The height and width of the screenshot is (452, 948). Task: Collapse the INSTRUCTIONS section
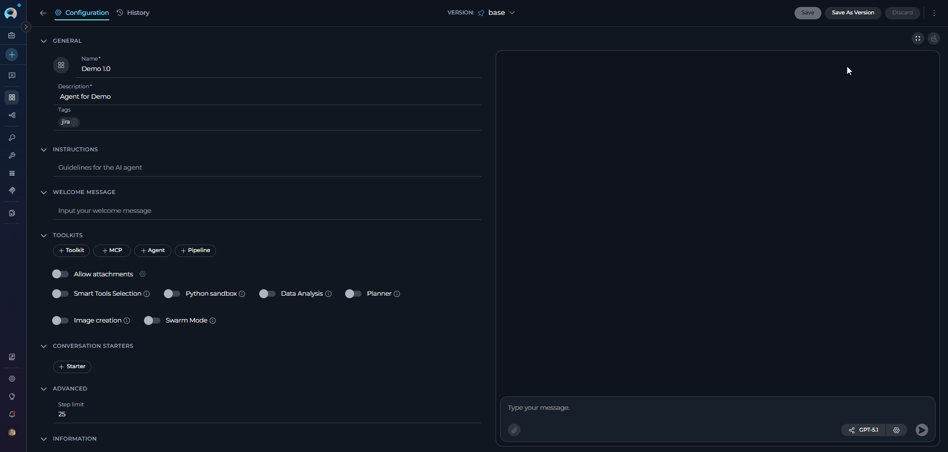44,150
